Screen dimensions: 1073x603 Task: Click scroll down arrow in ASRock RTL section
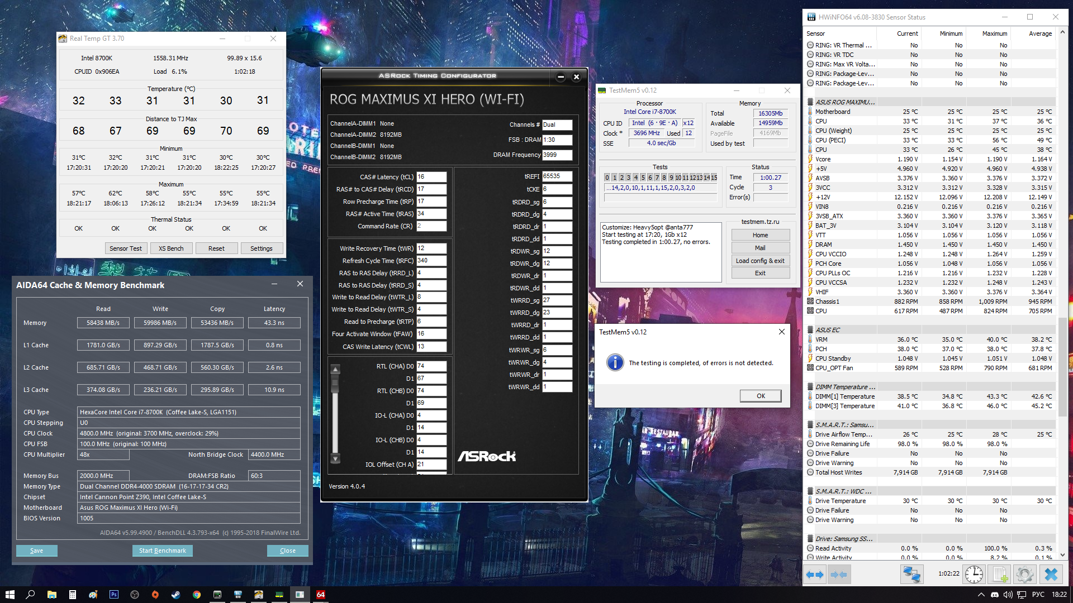[x=335, y=459]
